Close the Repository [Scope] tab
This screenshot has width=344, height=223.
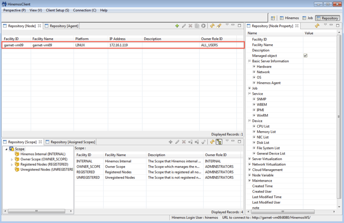pyautogui.click(x=40, y=142)
